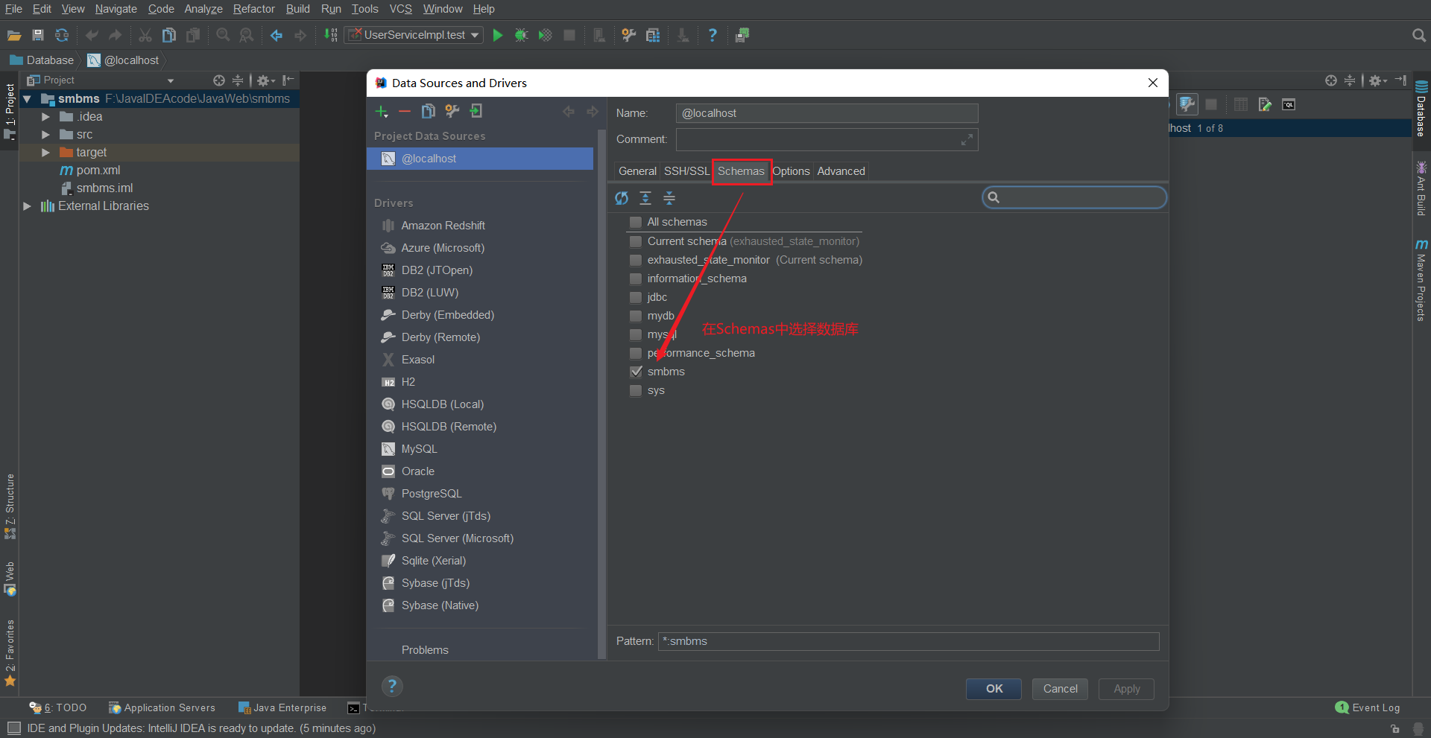
Task: Open the IDE help question mark toolbar icon
Action: 713,35
